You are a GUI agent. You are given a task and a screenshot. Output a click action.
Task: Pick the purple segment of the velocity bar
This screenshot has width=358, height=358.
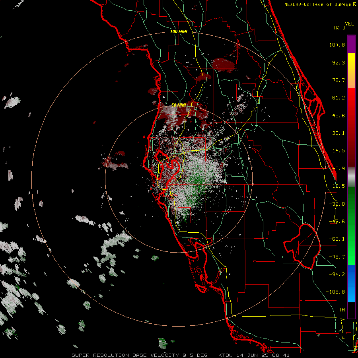click(x=351, y=44)
